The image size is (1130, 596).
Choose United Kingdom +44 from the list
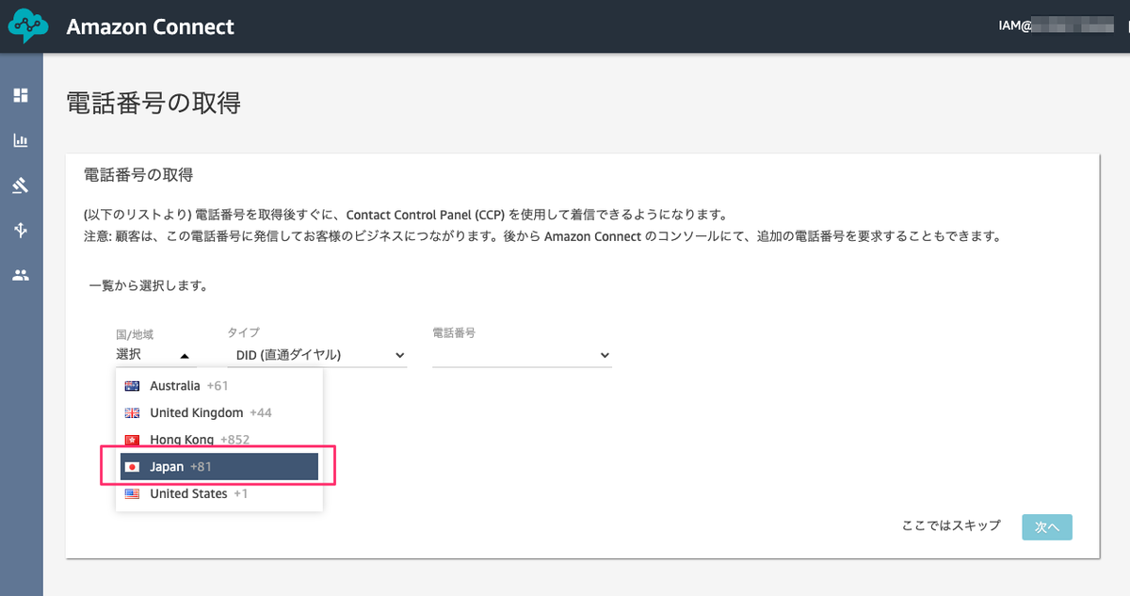219,412
